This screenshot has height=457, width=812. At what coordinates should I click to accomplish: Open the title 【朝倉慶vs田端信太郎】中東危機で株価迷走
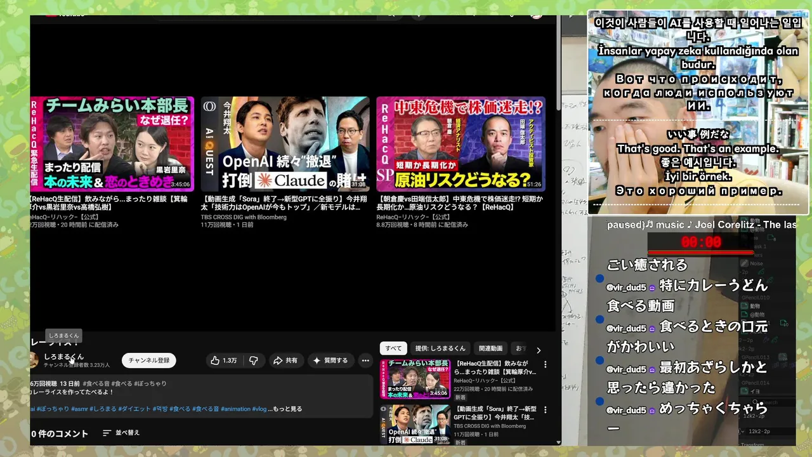[x=460, y=203]
